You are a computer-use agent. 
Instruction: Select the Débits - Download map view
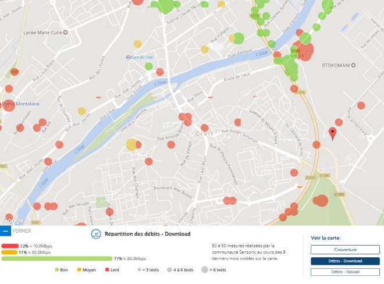344,261
